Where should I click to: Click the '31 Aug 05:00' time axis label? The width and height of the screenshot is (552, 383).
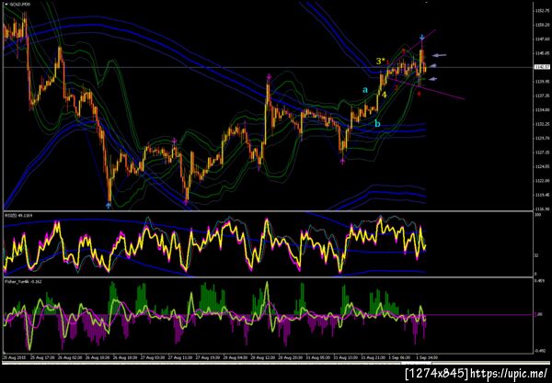[x=317, y=357]
